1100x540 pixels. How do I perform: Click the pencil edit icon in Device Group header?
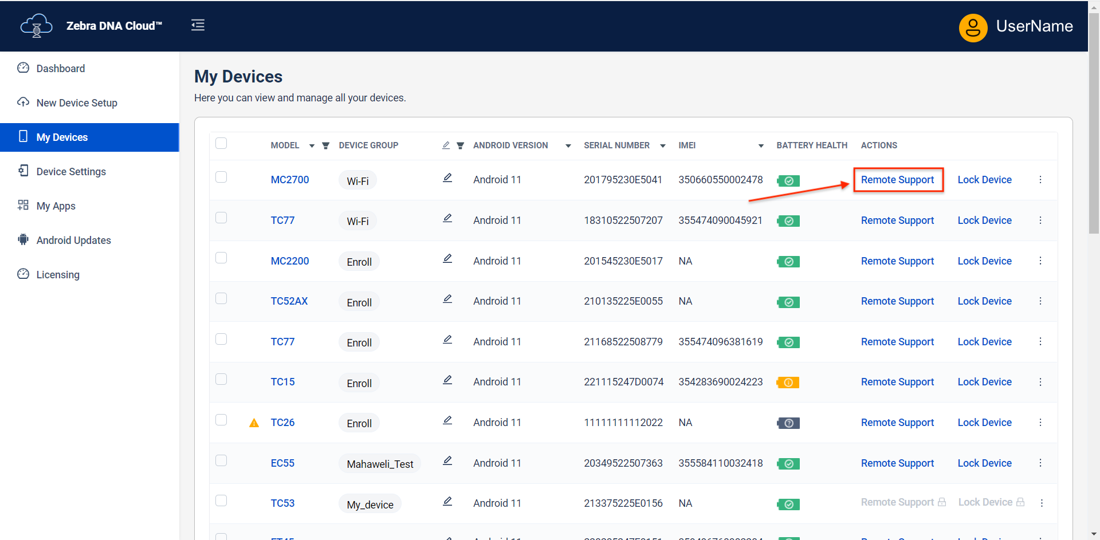446,145
